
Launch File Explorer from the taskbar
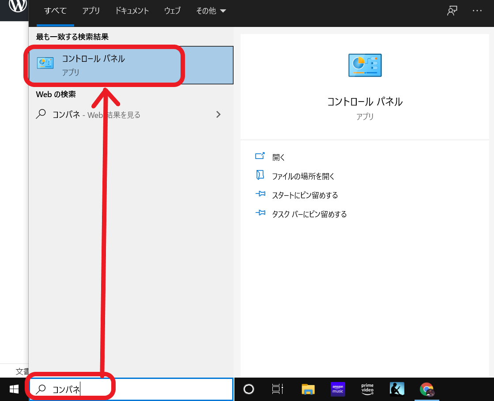coord(308,390)
